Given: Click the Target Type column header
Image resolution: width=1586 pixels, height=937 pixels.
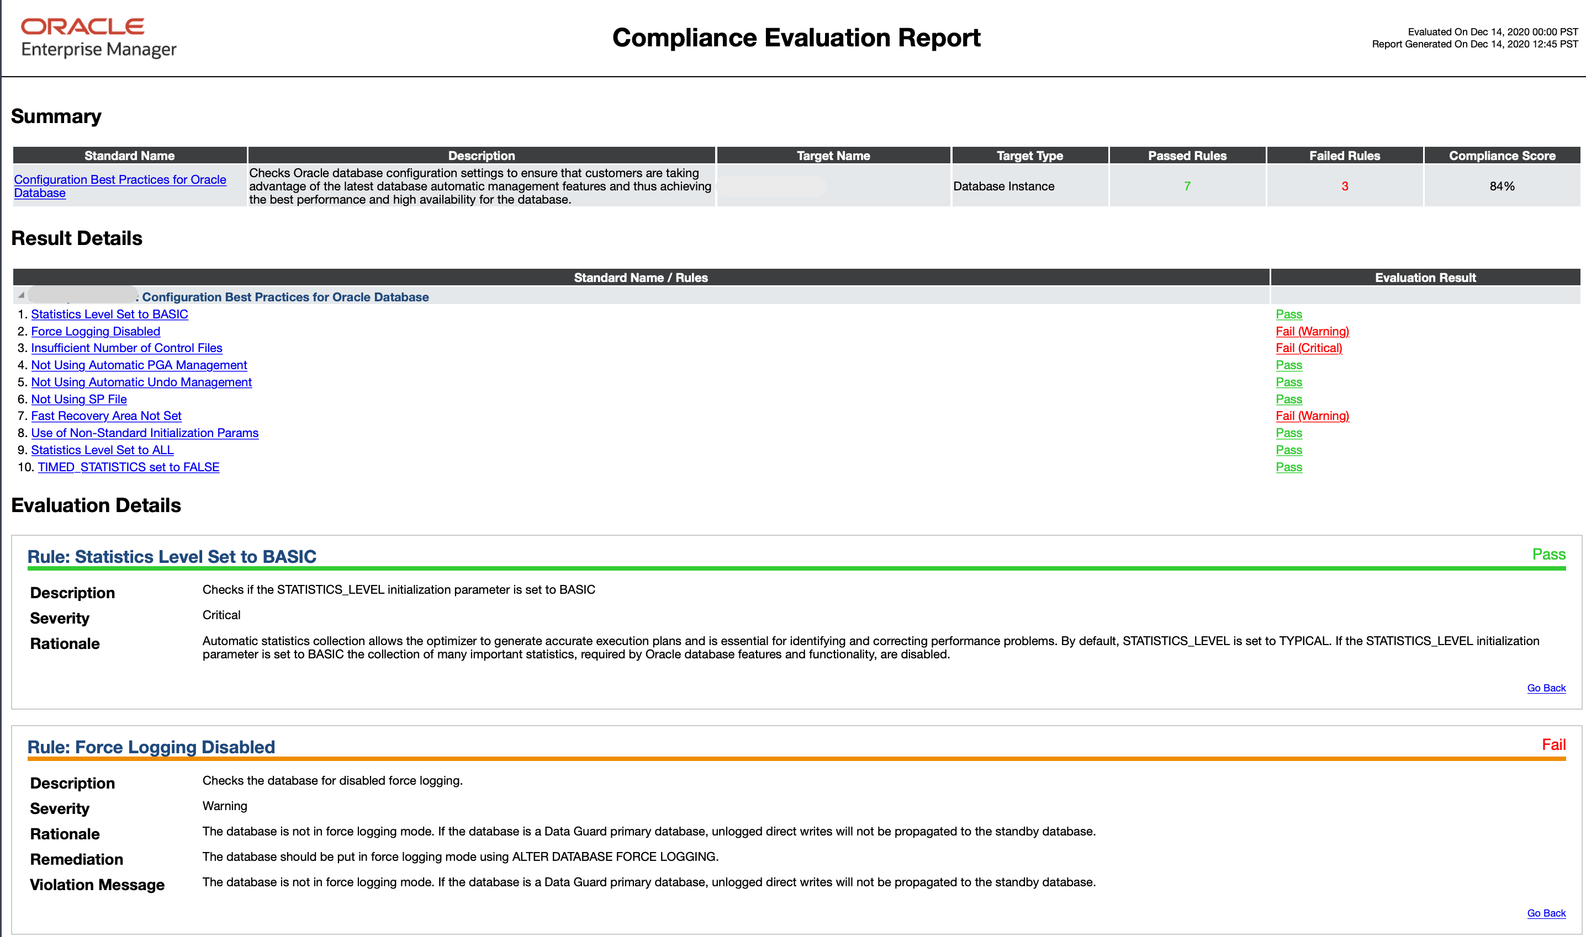Looking at the screenshot, I should 1030,155.
